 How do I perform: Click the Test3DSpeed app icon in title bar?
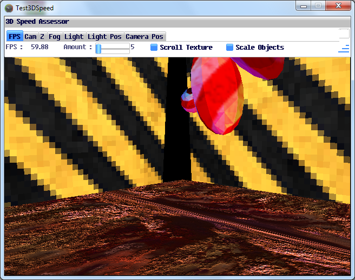(x=9, y=8)
